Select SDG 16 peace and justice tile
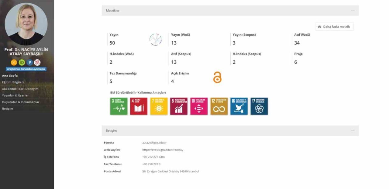Image resolution: width=389 pixels, height=189 pixels. tap(239, 106)
